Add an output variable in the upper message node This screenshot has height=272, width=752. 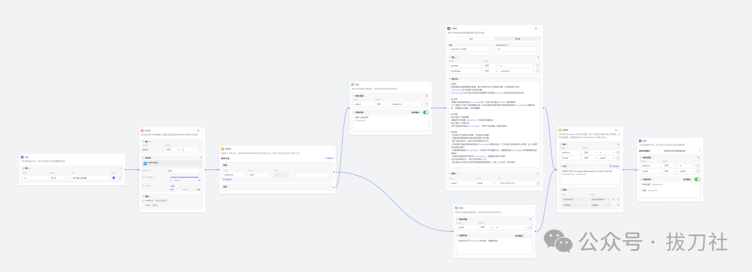point(426,96)
